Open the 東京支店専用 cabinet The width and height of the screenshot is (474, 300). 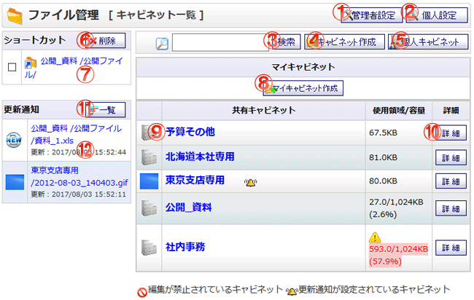(195, 180)
